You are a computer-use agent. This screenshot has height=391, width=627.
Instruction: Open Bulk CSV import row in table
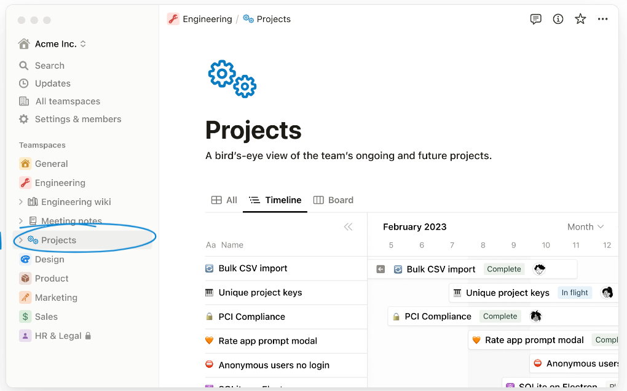[286, 268]
